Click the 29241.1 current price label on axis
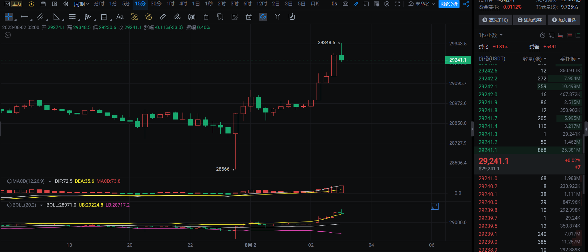This screenshot has height=252, width=588. pos(458,60)
